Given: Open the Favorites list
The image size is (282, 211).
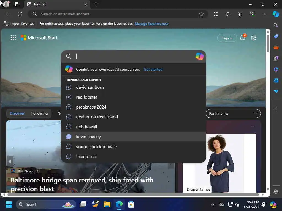Looking at the screenshot, I should pyautogui.click(x=228, y=14).
